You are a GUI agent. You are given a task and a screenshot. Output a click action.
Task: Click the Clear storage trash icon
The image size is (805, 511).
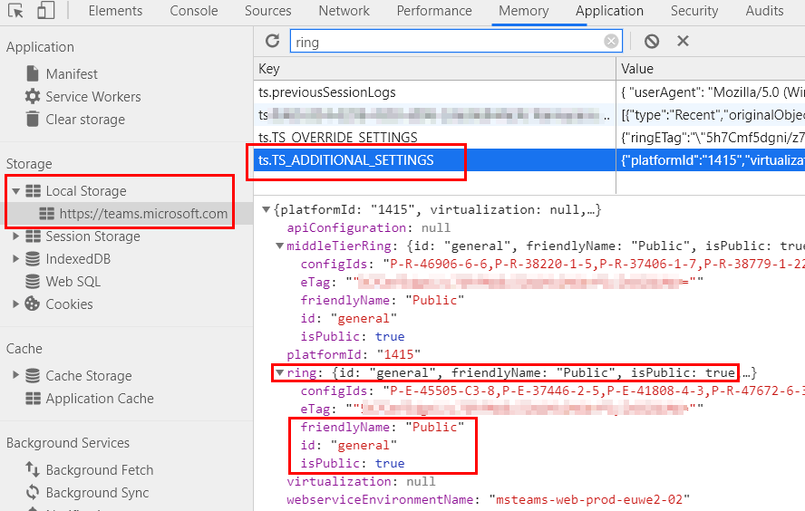(33, 119)
